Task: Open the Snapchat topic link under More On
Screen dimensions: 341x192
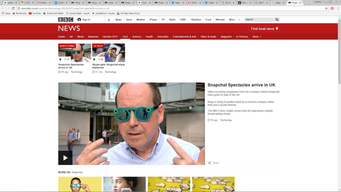Action: click(x=77, y=172)
